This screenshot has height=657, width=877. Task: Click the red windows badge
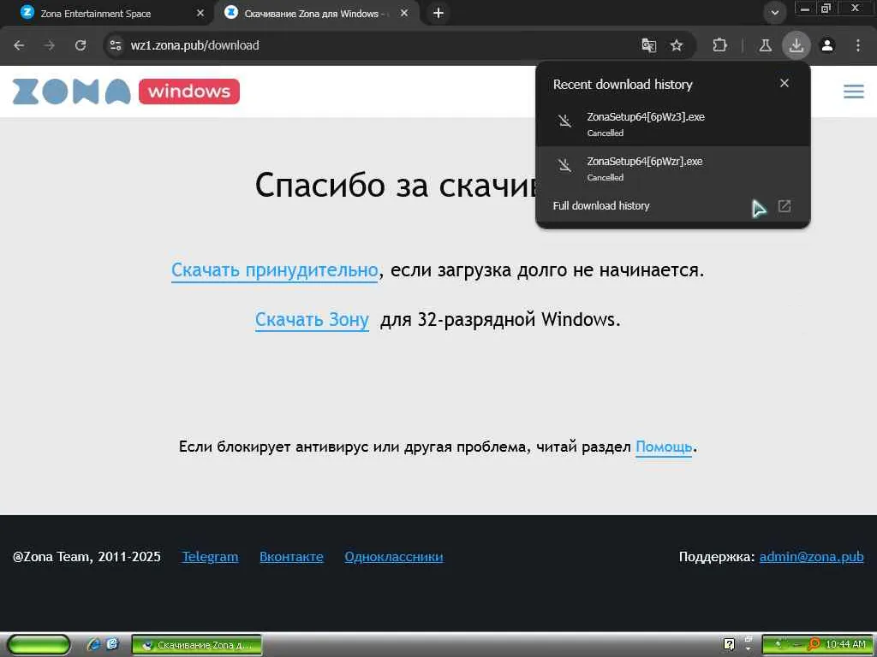(189, 92)
